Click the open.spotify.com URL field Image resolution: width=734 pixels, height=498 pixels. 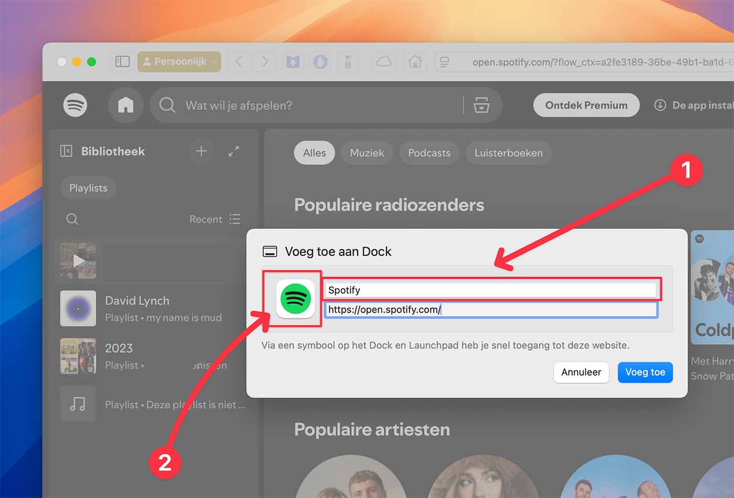491,310
